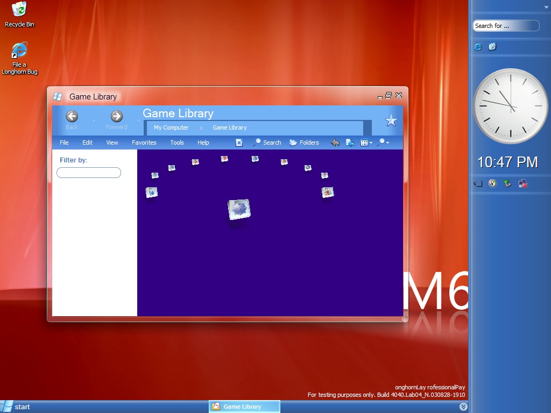Open the Edit menu
Screen dimensions: 551x413
click(87, 143)
